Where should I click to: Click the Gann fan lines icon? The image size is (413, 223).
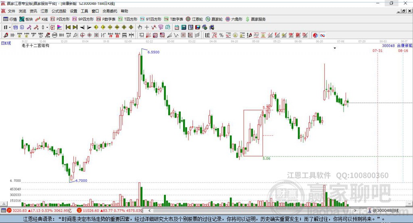148,35
